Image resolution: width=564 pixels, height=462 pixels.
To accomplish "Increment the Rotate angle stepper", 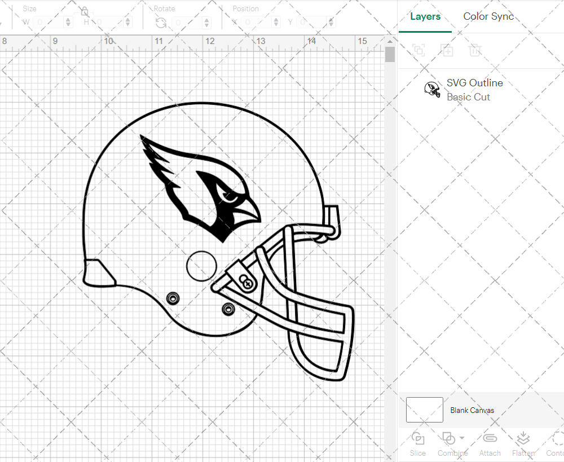I will pyautogui.click(x=206, y=19).
